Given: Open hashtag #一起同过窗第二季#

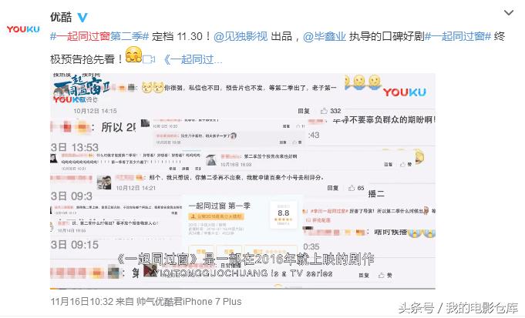Looking at the screenshot, I should 99,36.
